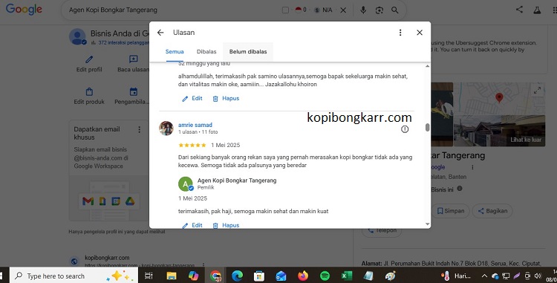Search by image with the lens icon

(379, 10)
